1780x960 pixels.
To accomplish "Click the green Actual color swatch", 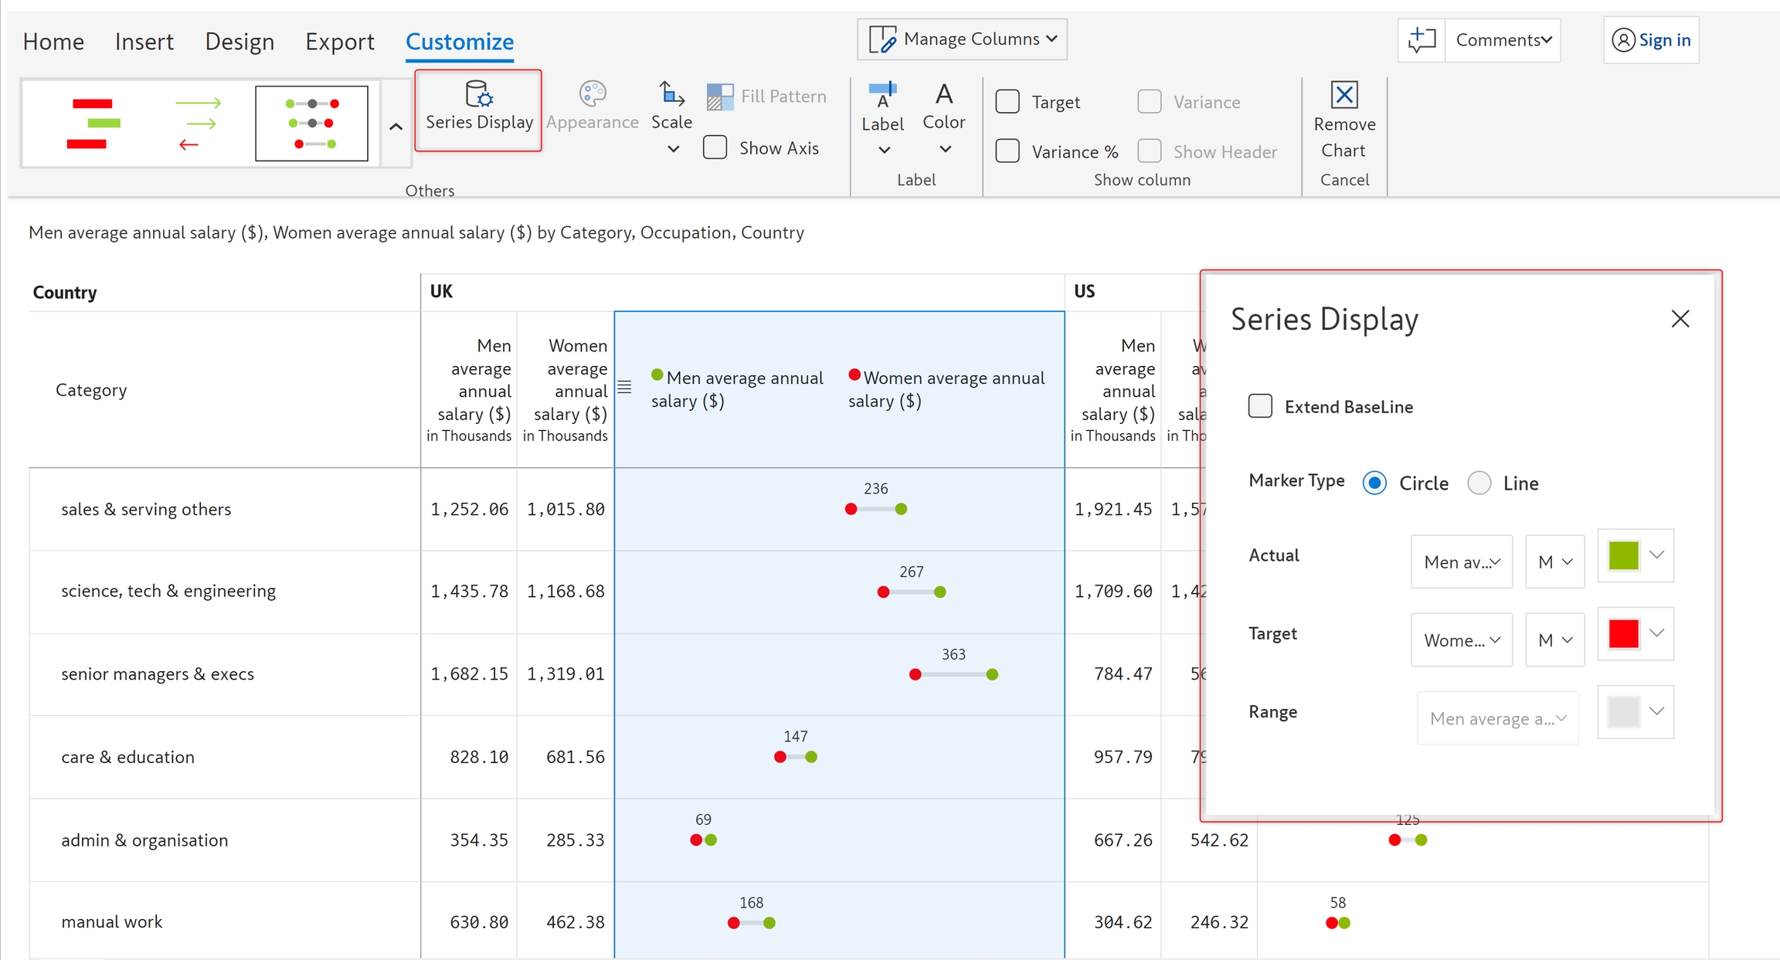I will (x=1623, y=555).
